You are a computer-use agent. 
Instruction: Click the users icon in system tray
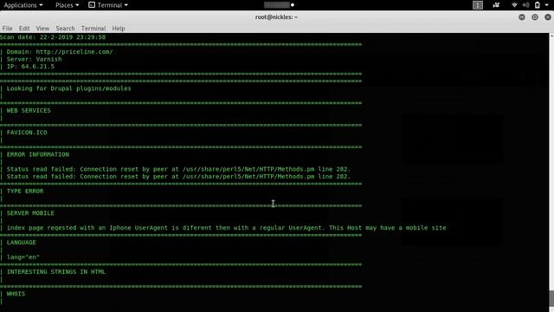pos(496,5)
